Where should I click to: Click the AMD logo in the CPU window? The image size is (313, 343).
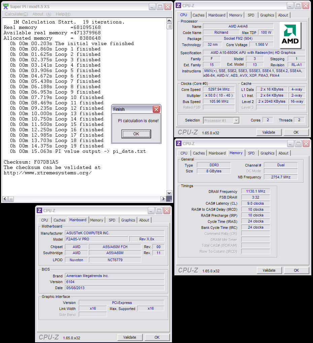290,35
